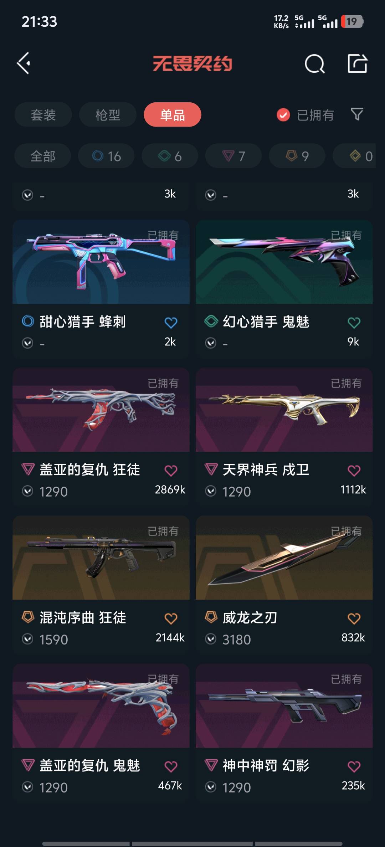The height and width of the screenshot is (847, 385).
Task: Like 幻心猎手 鬼魅 using the green heart
Action: 354,323
